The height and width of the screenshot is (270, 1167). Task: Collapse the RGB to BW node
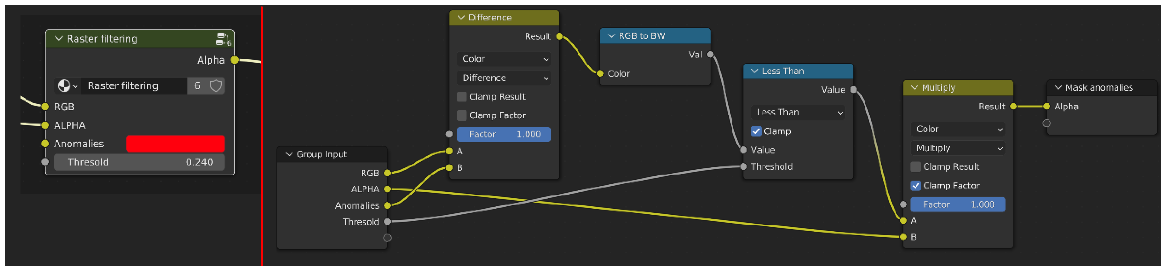click(611, 36)
